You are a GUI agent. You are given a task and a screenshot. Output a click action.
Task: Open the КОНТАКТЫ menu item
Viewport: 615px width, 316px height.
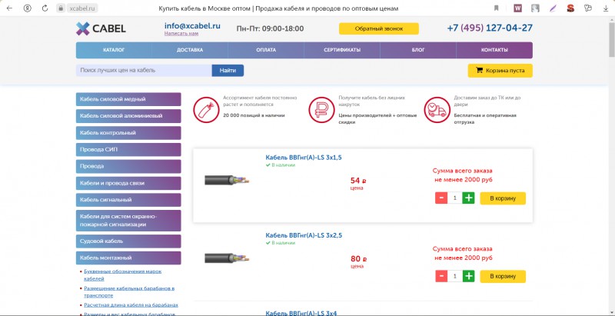point(494,50)
